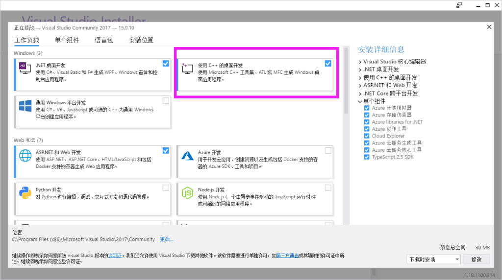Uncheck Azure 创作工具 component
Image resolution: width=502 pixels, height=280 pixels.
pos(367,129)
